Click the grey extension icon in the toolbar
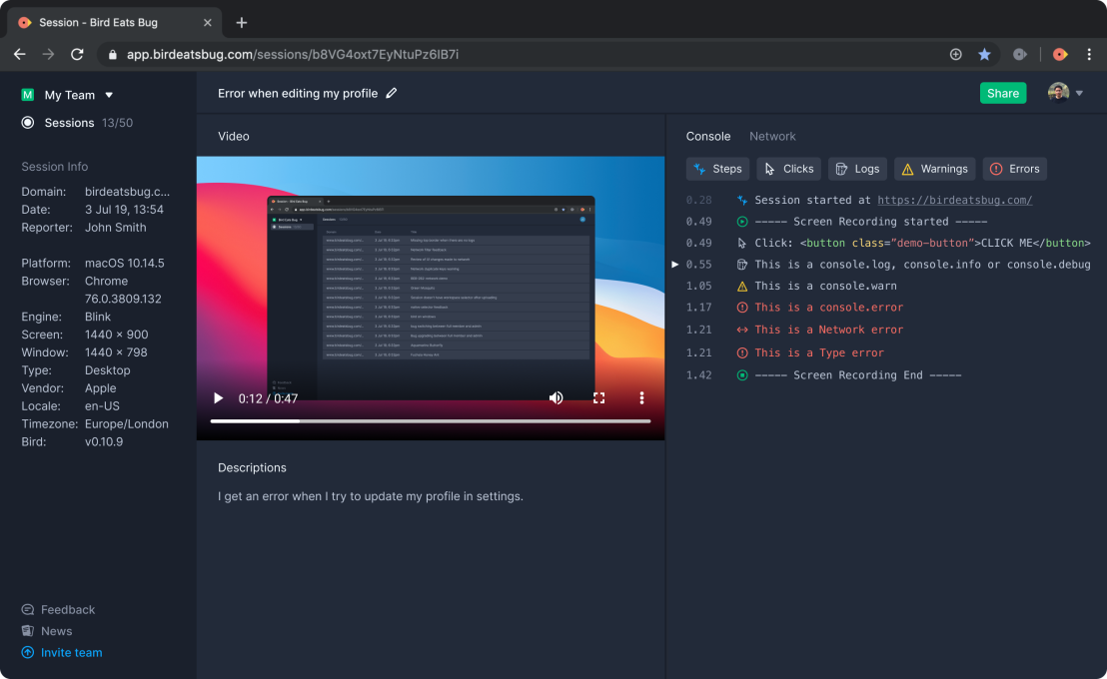Screen dimensions: 1107x679 click(1019, 54)
